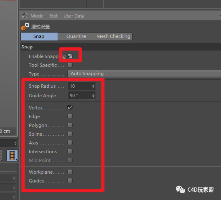Switch to the Mesh Checking tab
Viewport: 221px width, 200px height.
[x=114, y=36]
